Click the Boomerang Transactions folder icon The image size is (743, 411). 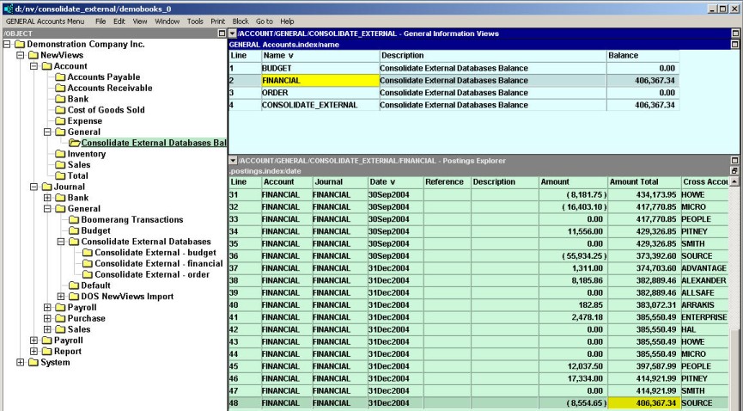(74, 220)
